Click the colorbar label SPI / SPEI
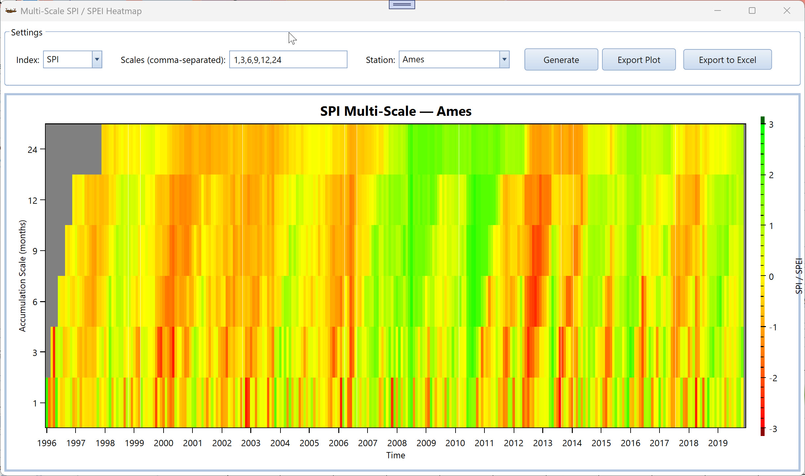 799,276
